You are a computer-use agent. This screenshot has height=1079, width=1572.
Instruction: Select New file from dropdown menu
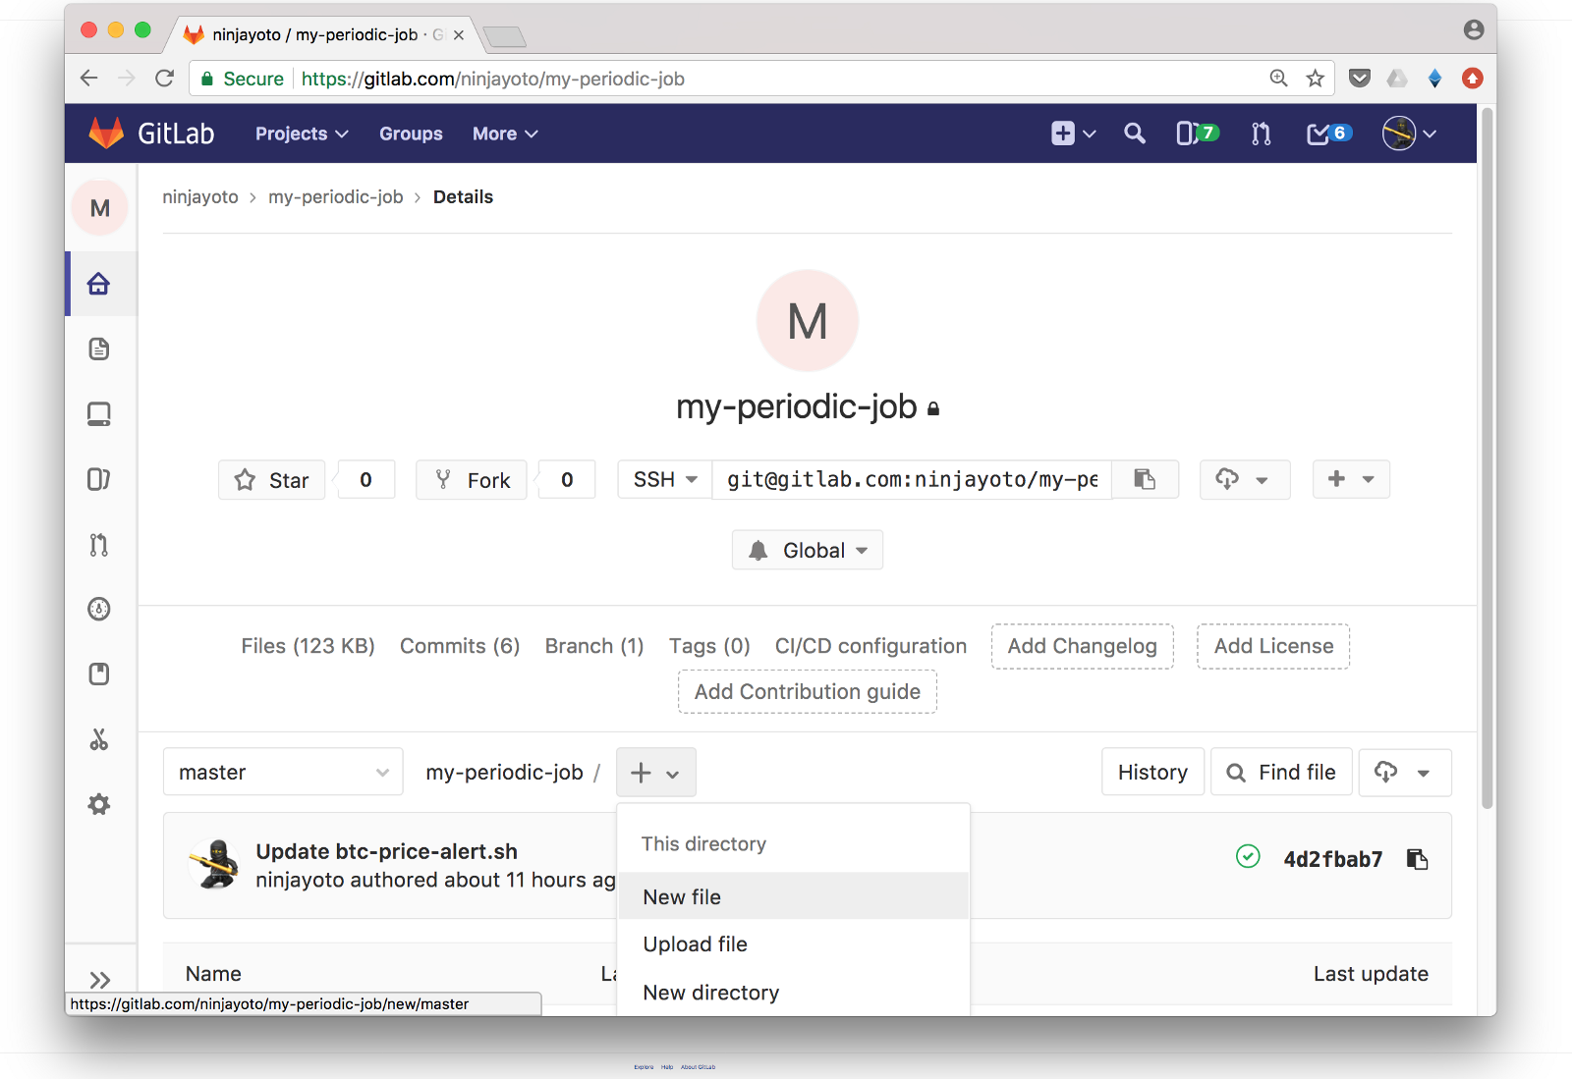(x=682, y=897)
